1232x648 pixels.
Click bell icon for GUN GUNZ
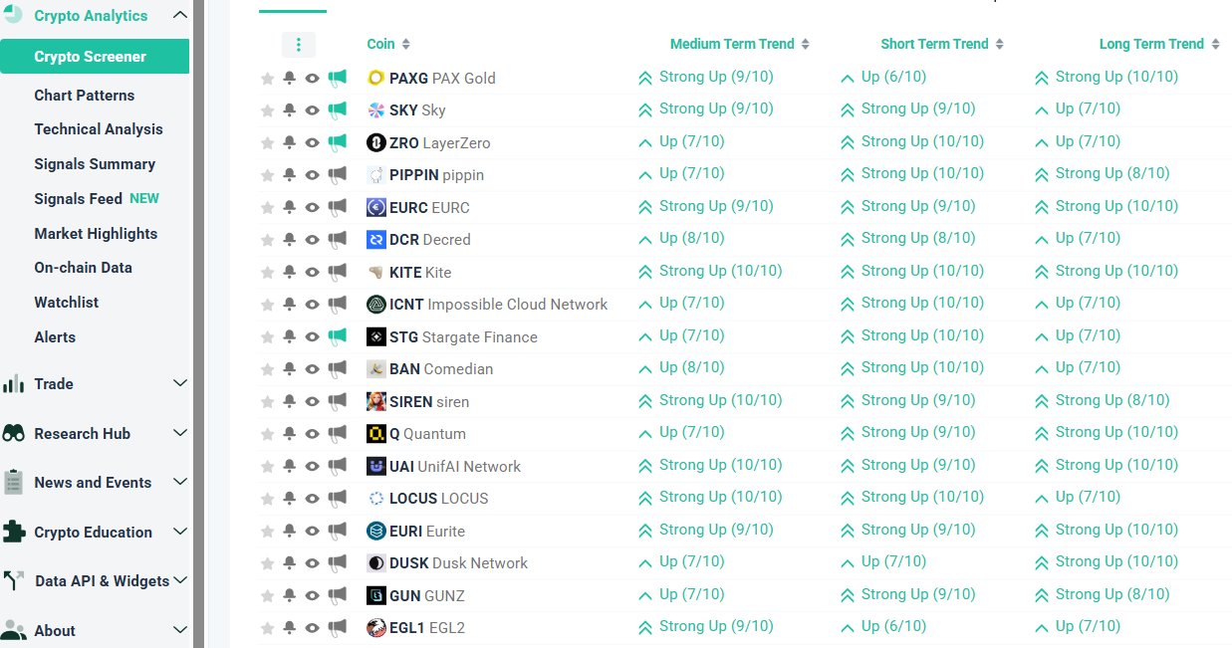289,596
